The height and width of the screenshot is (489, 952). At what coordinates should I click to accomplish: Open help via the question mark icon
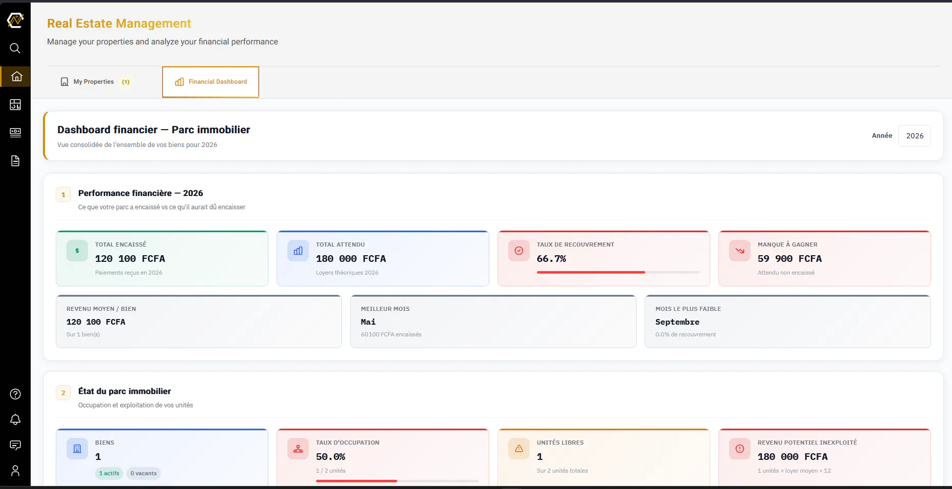pyautogui.click(x=15, y=394)
